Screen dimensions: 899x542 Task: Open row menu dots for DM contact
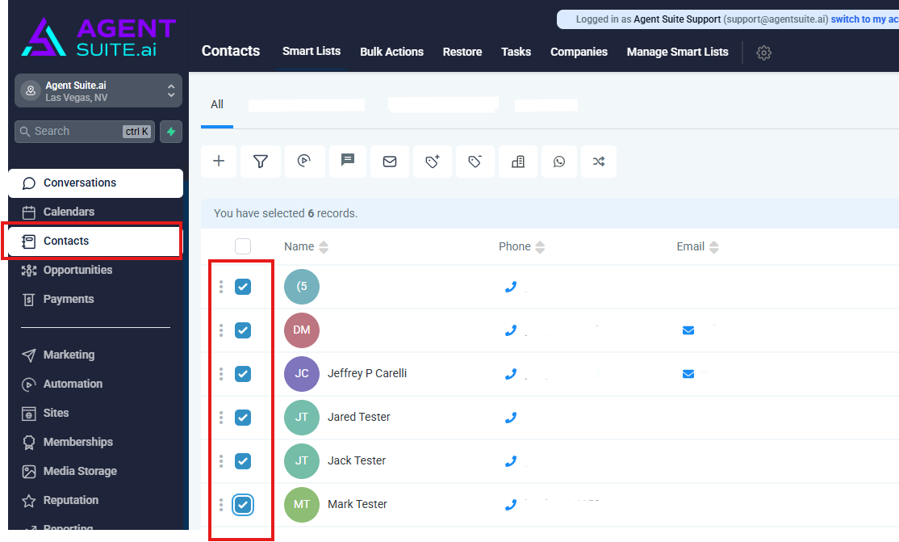point(221,330)
